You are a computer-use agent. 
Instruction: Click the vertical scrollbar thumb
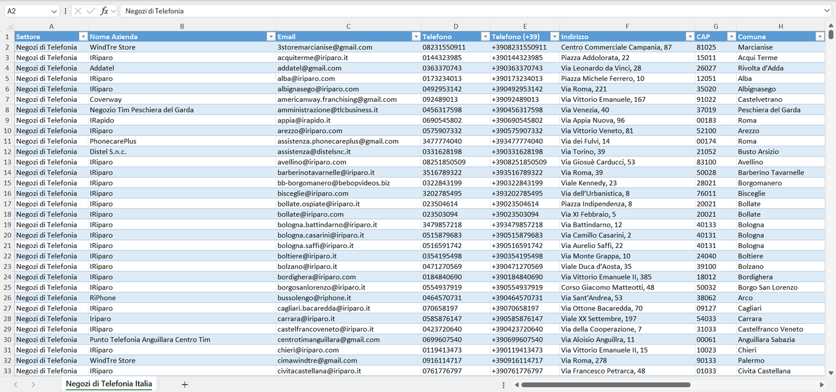point(831,35)
